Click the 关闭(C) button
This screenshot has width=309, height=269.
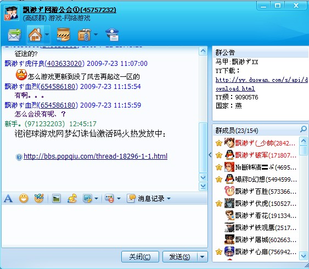(140, 256)
